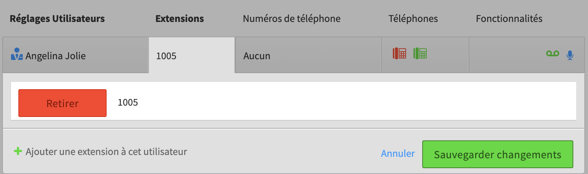Collapse the 1005 extension cell

coord(192,55)
